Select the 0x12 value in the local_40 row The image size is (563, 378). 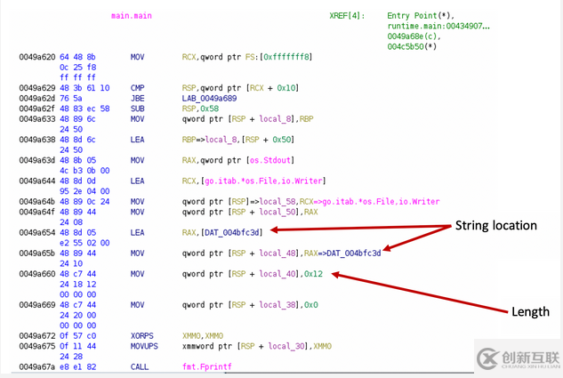pyautogui.click(x=313, y=274)
